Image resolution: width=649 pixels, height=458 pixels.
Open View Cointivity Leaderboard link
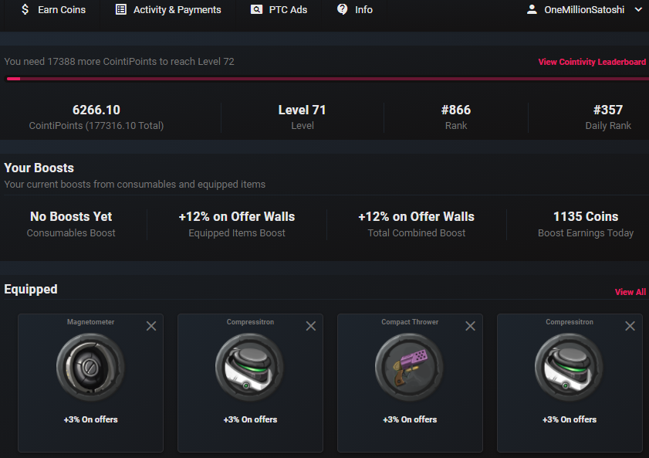(592, 62)
